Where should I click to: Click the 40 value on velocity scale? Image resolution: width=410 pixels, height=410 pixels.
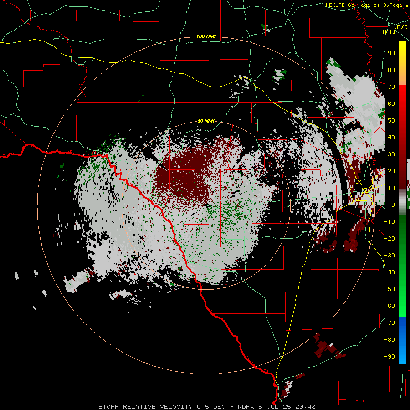(391, 138)
